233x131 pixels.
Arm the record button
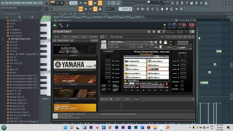[x=67, y=3]
